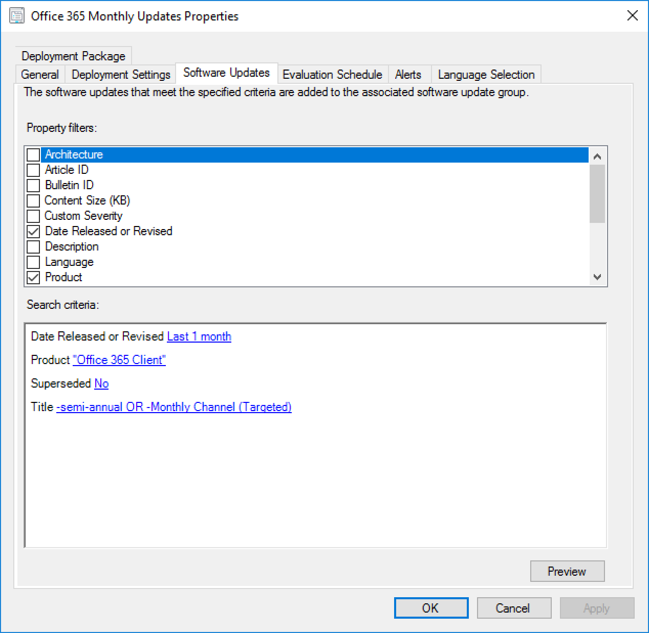Confirm changes with the OK button
The height and width of the screenshot is (633, 649).
pos(430,608)
